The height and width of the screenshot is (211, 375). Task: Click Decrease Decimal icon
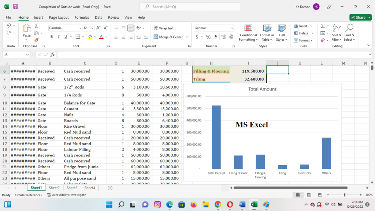tap(231, 37)
